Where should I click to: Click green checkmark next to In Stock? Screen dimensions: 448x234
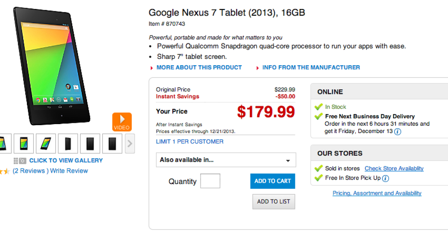click(318, 107)
